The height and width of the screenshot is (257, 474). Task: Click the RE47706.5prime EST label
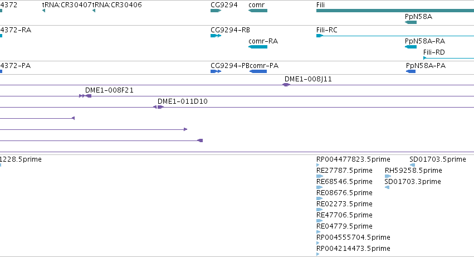click(x=344, y=215)
